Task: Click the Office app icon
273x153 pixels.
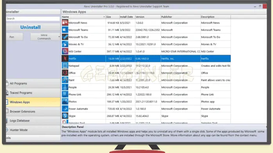Action: point(65,73)
